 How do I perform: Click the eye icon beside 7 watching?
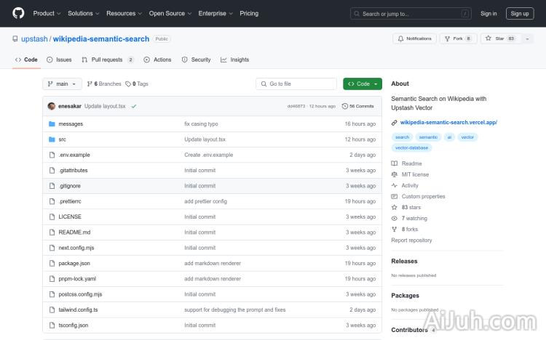point(394,219)
